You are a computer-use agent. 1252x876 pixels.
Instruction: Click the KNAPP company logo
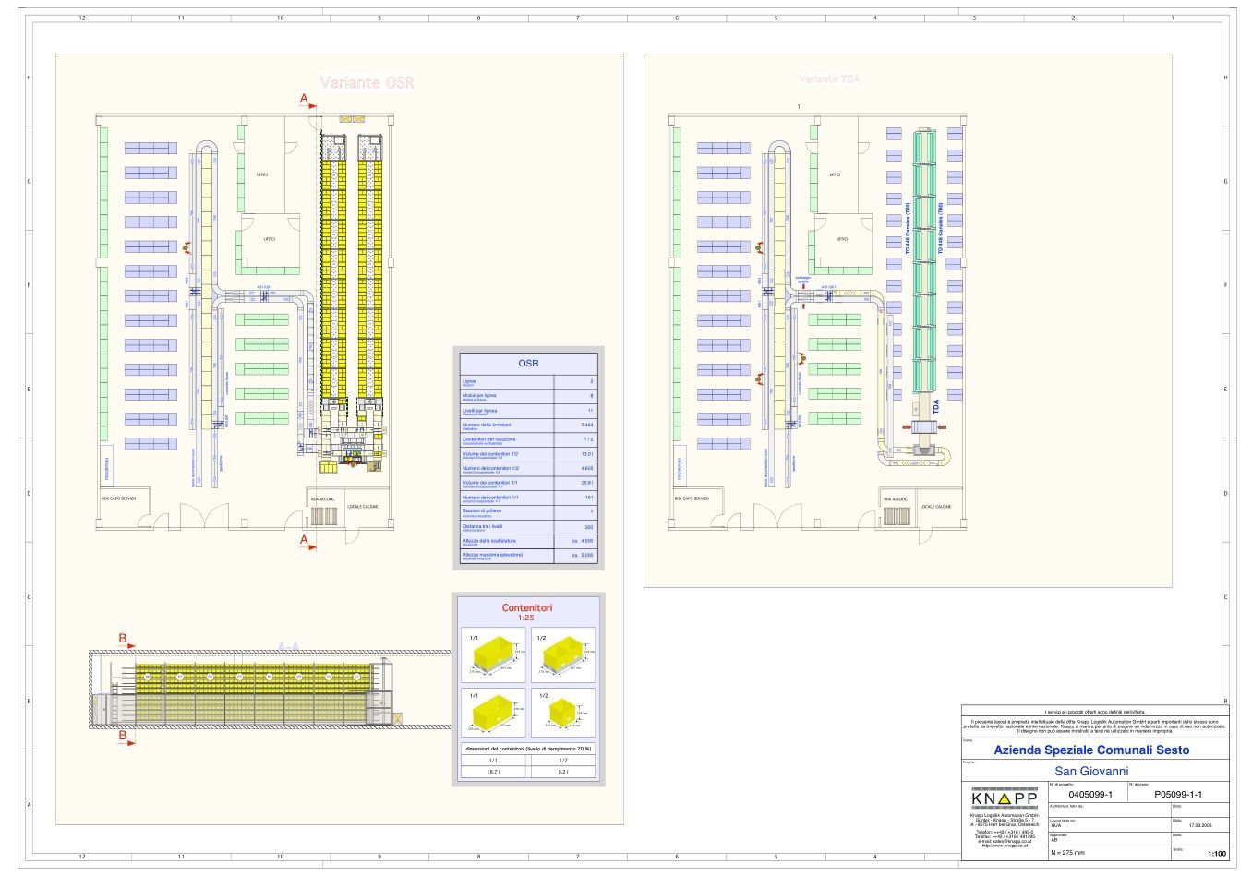[1004, 797]
